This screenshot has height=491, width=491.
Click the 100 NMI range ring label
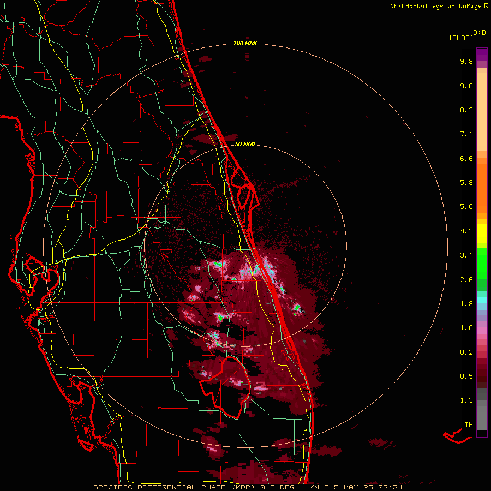pyautogui.click(x=245, y=43)
